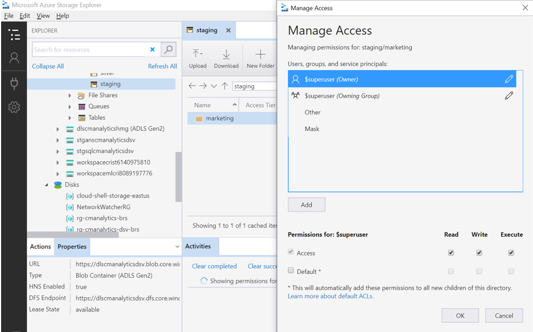Switch to the Properties tab
The height and width of the screenshot is (332, 533).
tap(72, 247)
